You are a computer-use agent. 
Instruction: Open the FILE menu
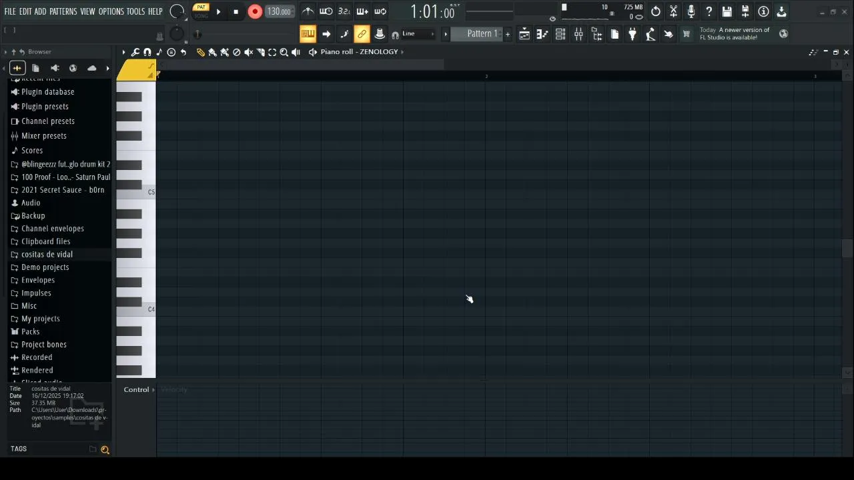click(x=10, y=11)
